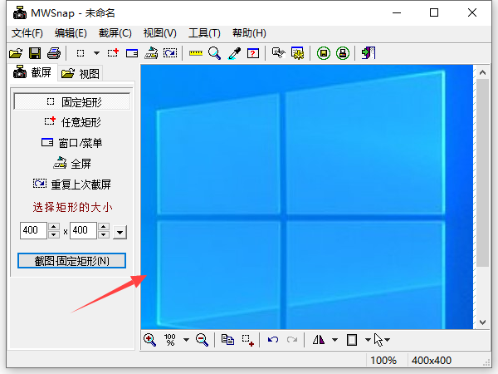Click the 100% status bar value
Screen dimensions: 498x374
click(x=383, y=361)
